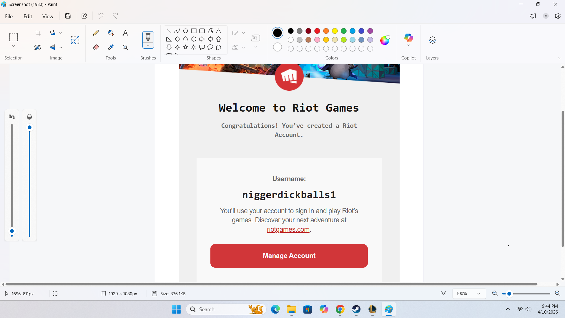This screenshot has width=565, height=318.
Task: Select the secondary Color 2 white circle
Action: point(277,47)
